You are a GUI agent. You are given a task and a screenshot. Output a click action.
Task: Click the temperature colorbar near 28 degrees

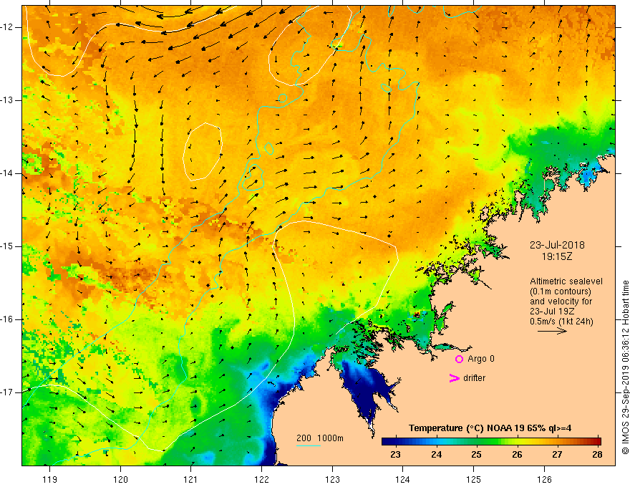(x=598, y=441)
